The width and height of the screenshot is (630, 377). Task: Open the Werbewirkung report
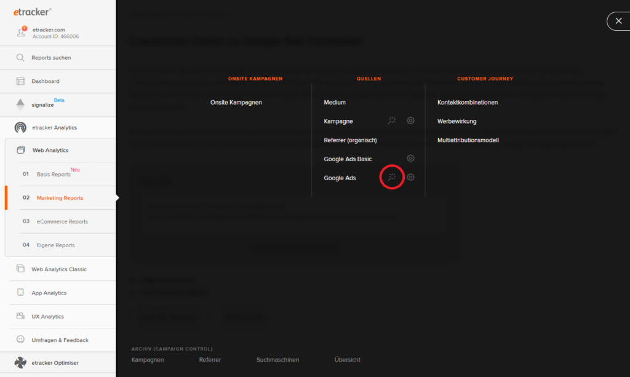pyautogui.click(x=457, y=121)
